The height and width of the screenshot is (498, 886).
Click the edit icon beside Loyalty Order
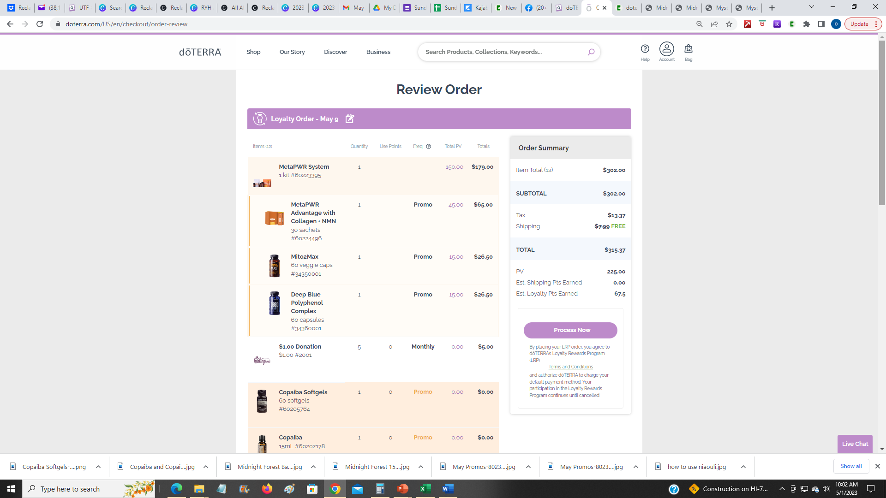(350, 119)
